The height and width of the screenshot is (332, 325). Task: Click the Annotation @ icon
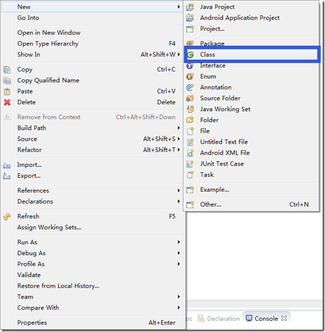pyautogui.click(x=190, y=87)
